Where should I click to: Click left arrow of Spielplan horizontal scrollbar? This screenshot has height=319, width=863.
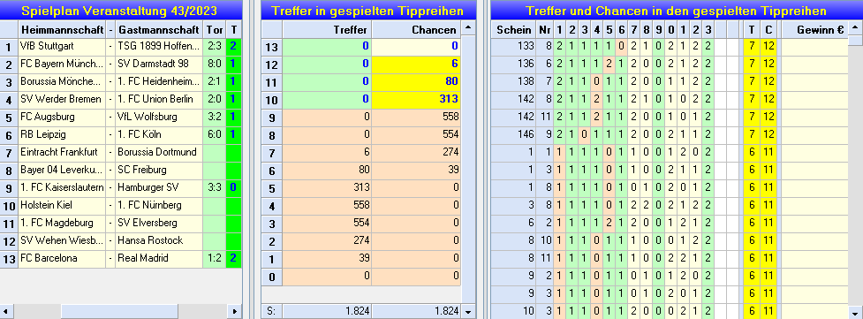[6, 311]
